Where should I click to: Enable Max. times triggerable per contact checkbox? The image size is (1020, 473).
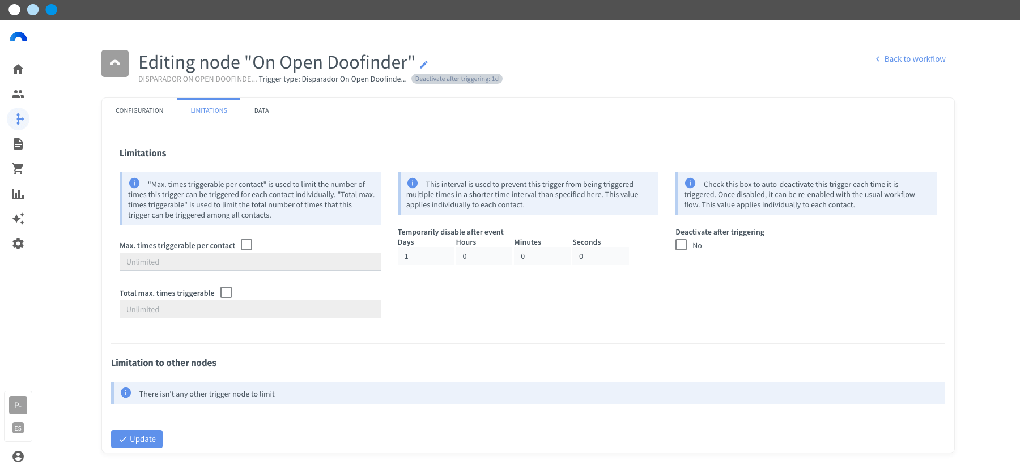(246, 245)
